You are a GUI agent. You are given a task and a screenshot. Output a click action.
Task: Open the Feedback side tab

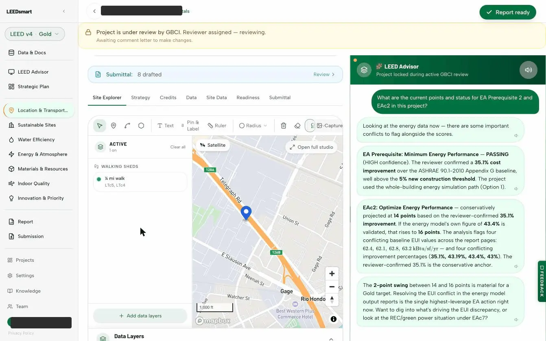coord(542,281)
